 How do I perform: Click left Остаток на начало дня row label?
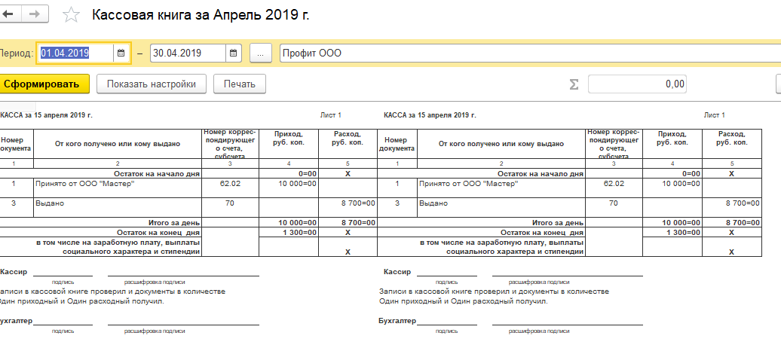[x=157, y=174]
